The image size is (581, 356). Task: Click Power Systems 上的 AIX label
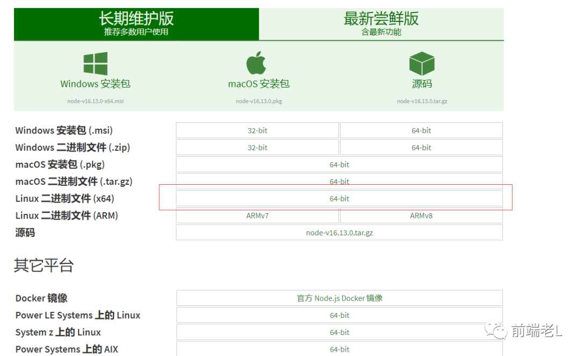67,350
